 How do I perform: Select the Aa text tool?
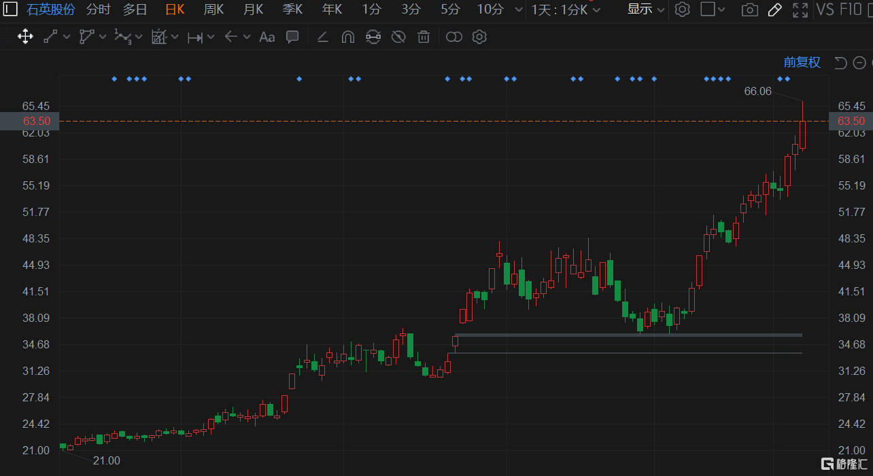coord(267,37)
